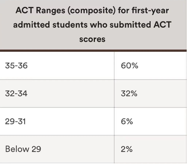The image size is (187, 164).
Task: Select the 32-34 score range cell
Action: pyautogui.click(x=57, y=94)
